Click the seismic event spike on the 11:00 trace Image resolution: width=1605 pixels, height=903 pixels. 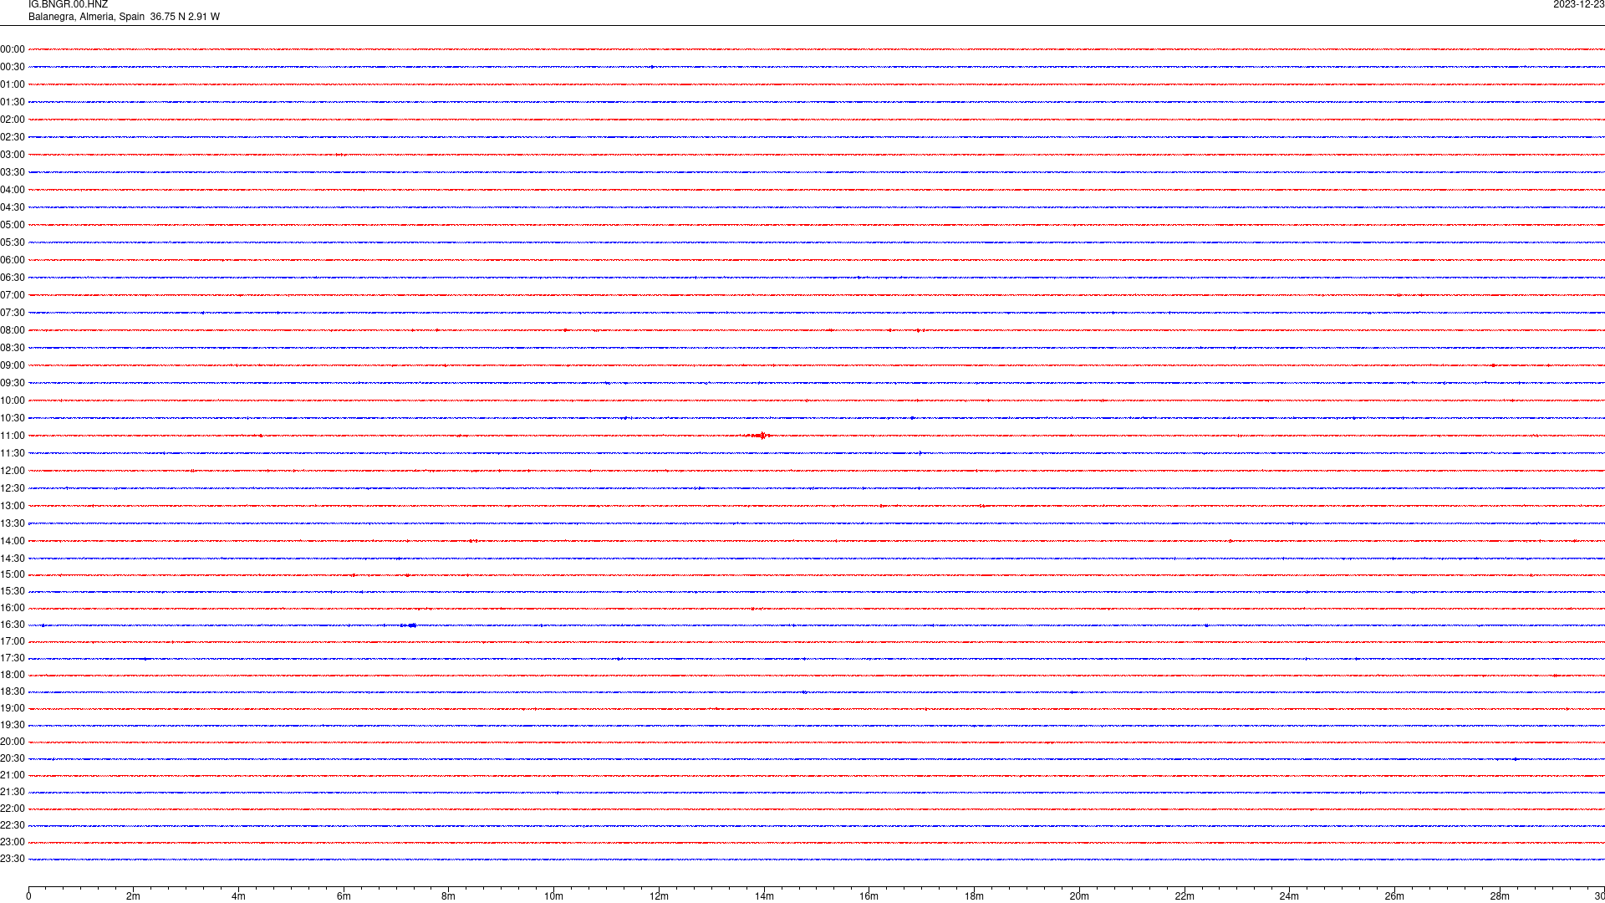coord(759,436)
